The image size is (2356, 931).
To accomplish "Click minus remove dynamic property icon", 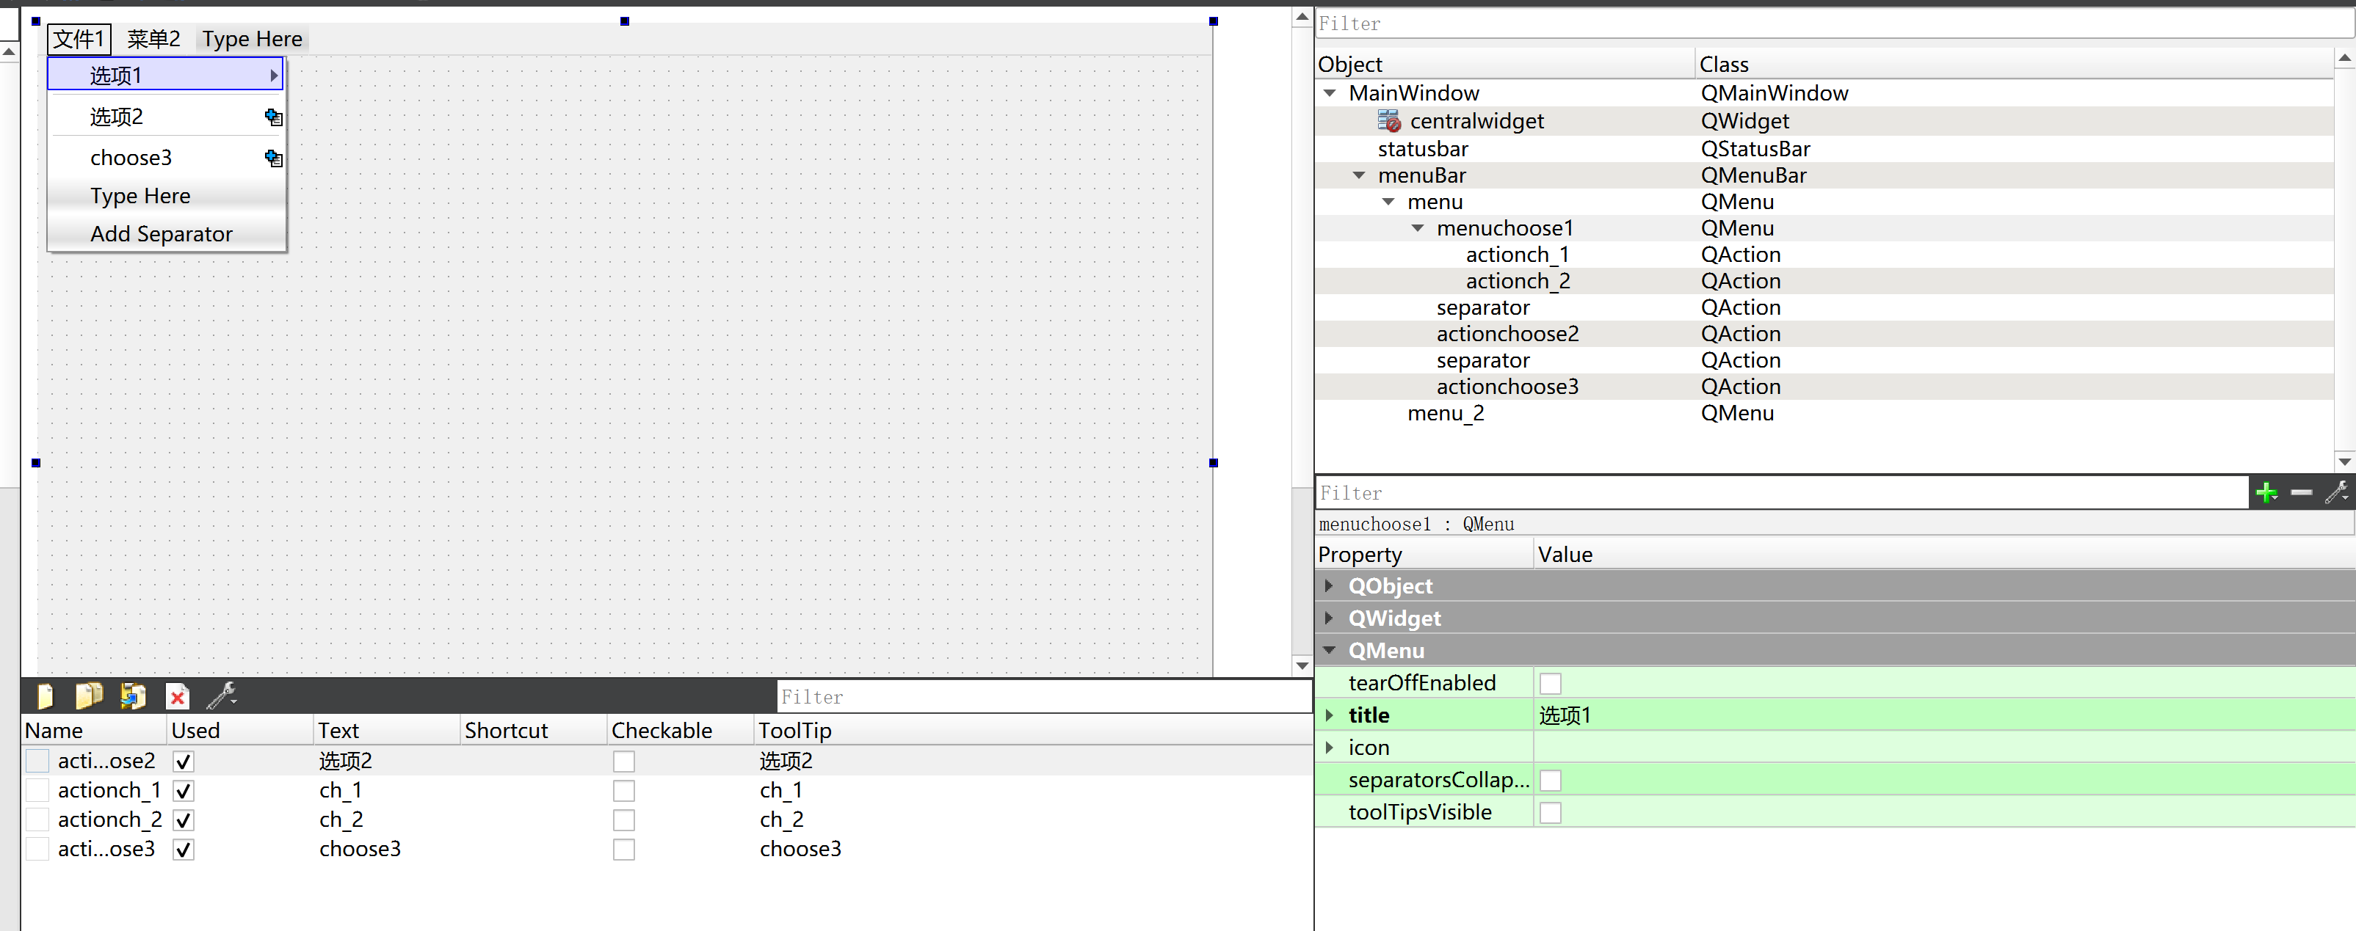I will pyautogui.click(x=2301, y=493).
